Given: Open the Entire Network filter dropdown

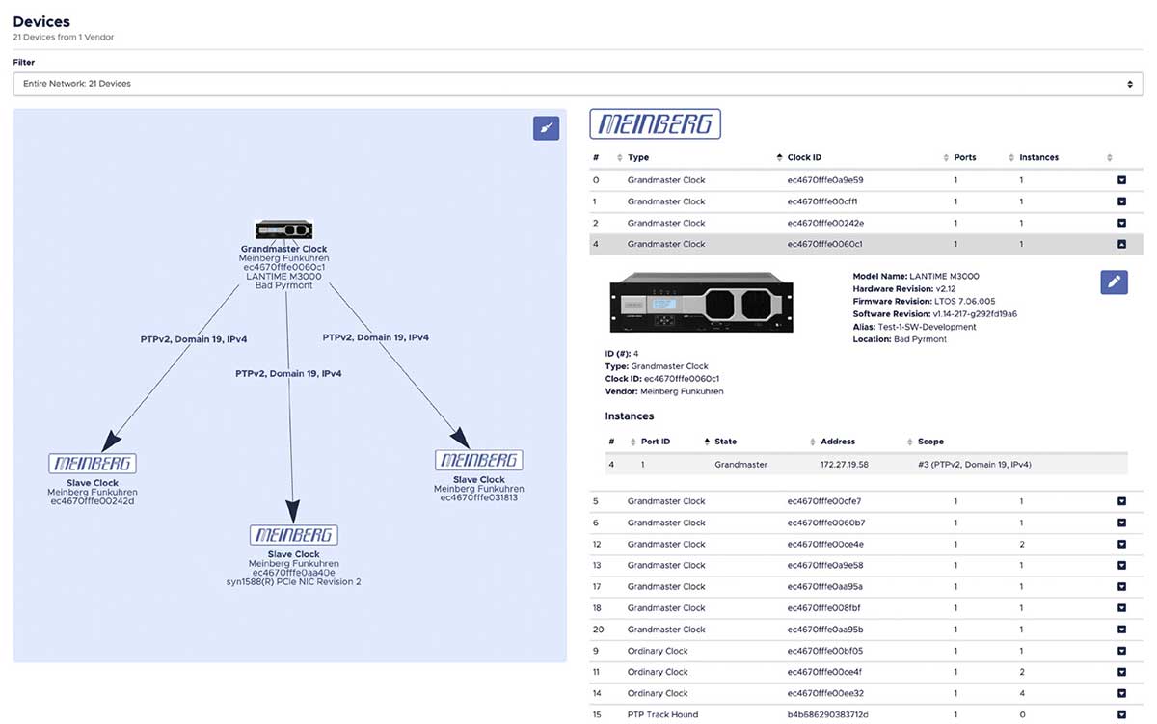Looking at the screenshot, I should coord(578,84).
